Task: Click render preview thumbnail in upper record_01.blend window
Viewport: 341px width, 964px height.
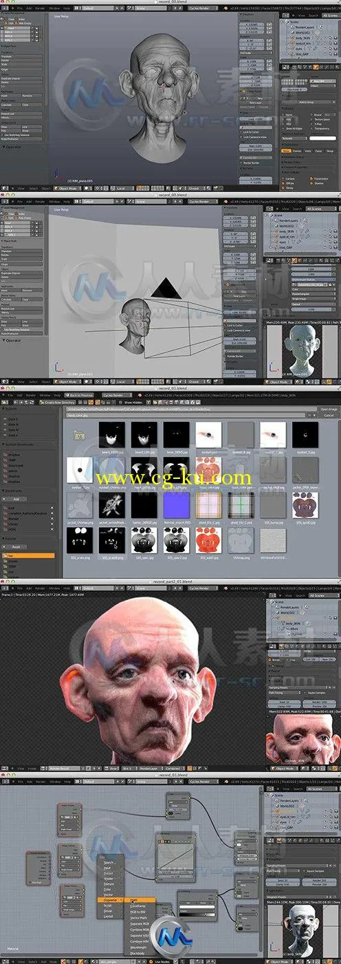Action: click(302, 352)
